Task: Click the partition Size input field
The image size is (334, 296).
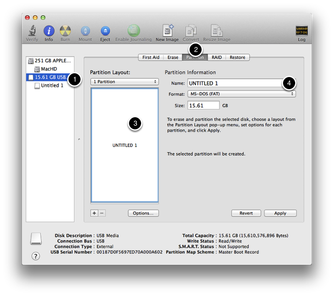Action: point(203,106)
